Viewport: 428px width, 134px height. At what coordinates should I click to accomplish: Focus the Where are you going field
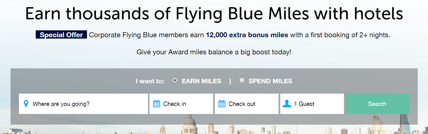point(83,104)
